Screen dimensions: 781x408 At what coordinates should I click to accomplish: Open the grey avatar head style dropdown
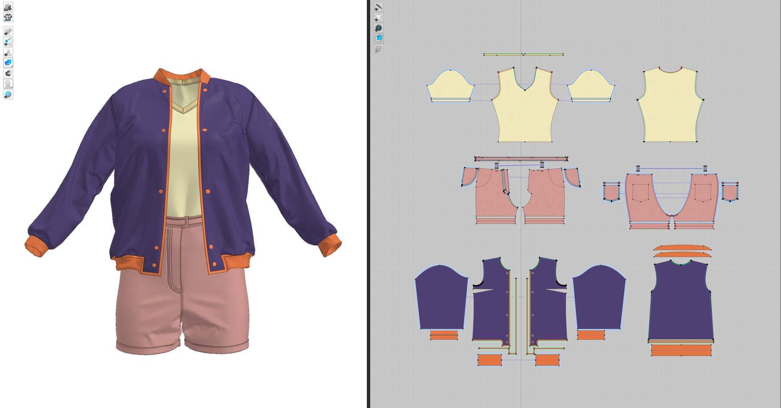pos(8,84)
